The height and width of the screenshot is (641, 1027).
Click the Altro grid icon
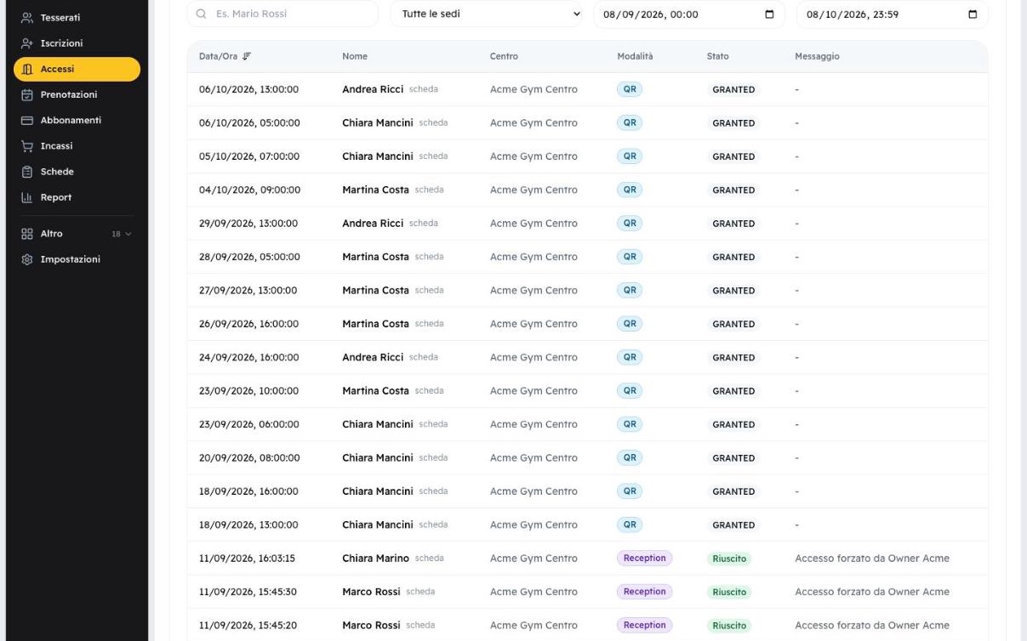(x=27, y=234)
